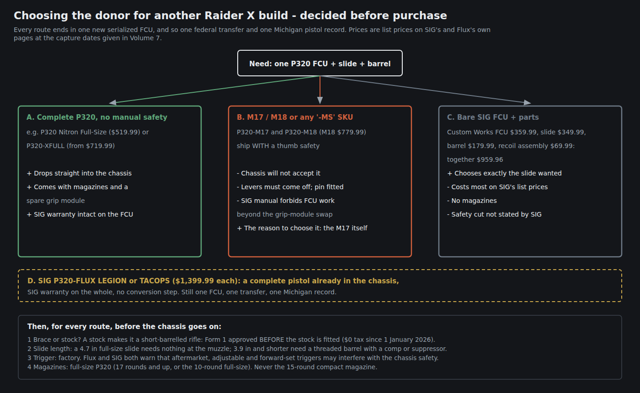Select the dashed box D FLUX LEGION heading
Image resolution: width=640 pixels, height=393 pixels.
click(x=213, y=281)
